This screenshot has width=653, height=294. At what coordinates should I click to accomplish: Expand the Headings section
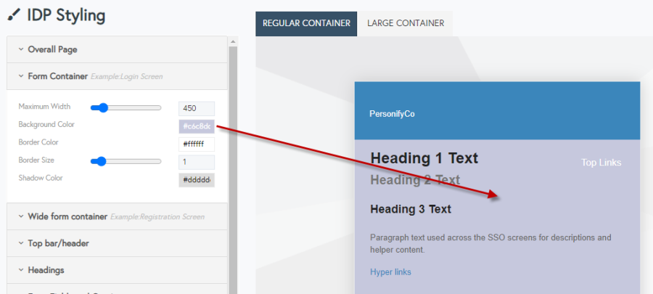(x=117, y=270)
